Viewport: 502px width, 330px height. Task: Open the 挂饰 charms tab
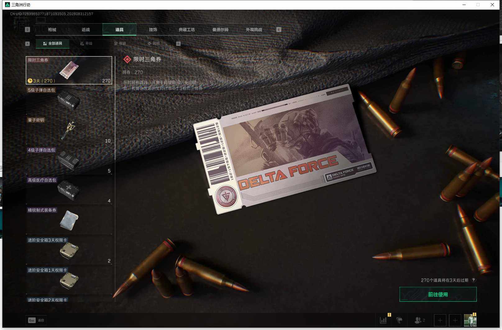point(153,29)
